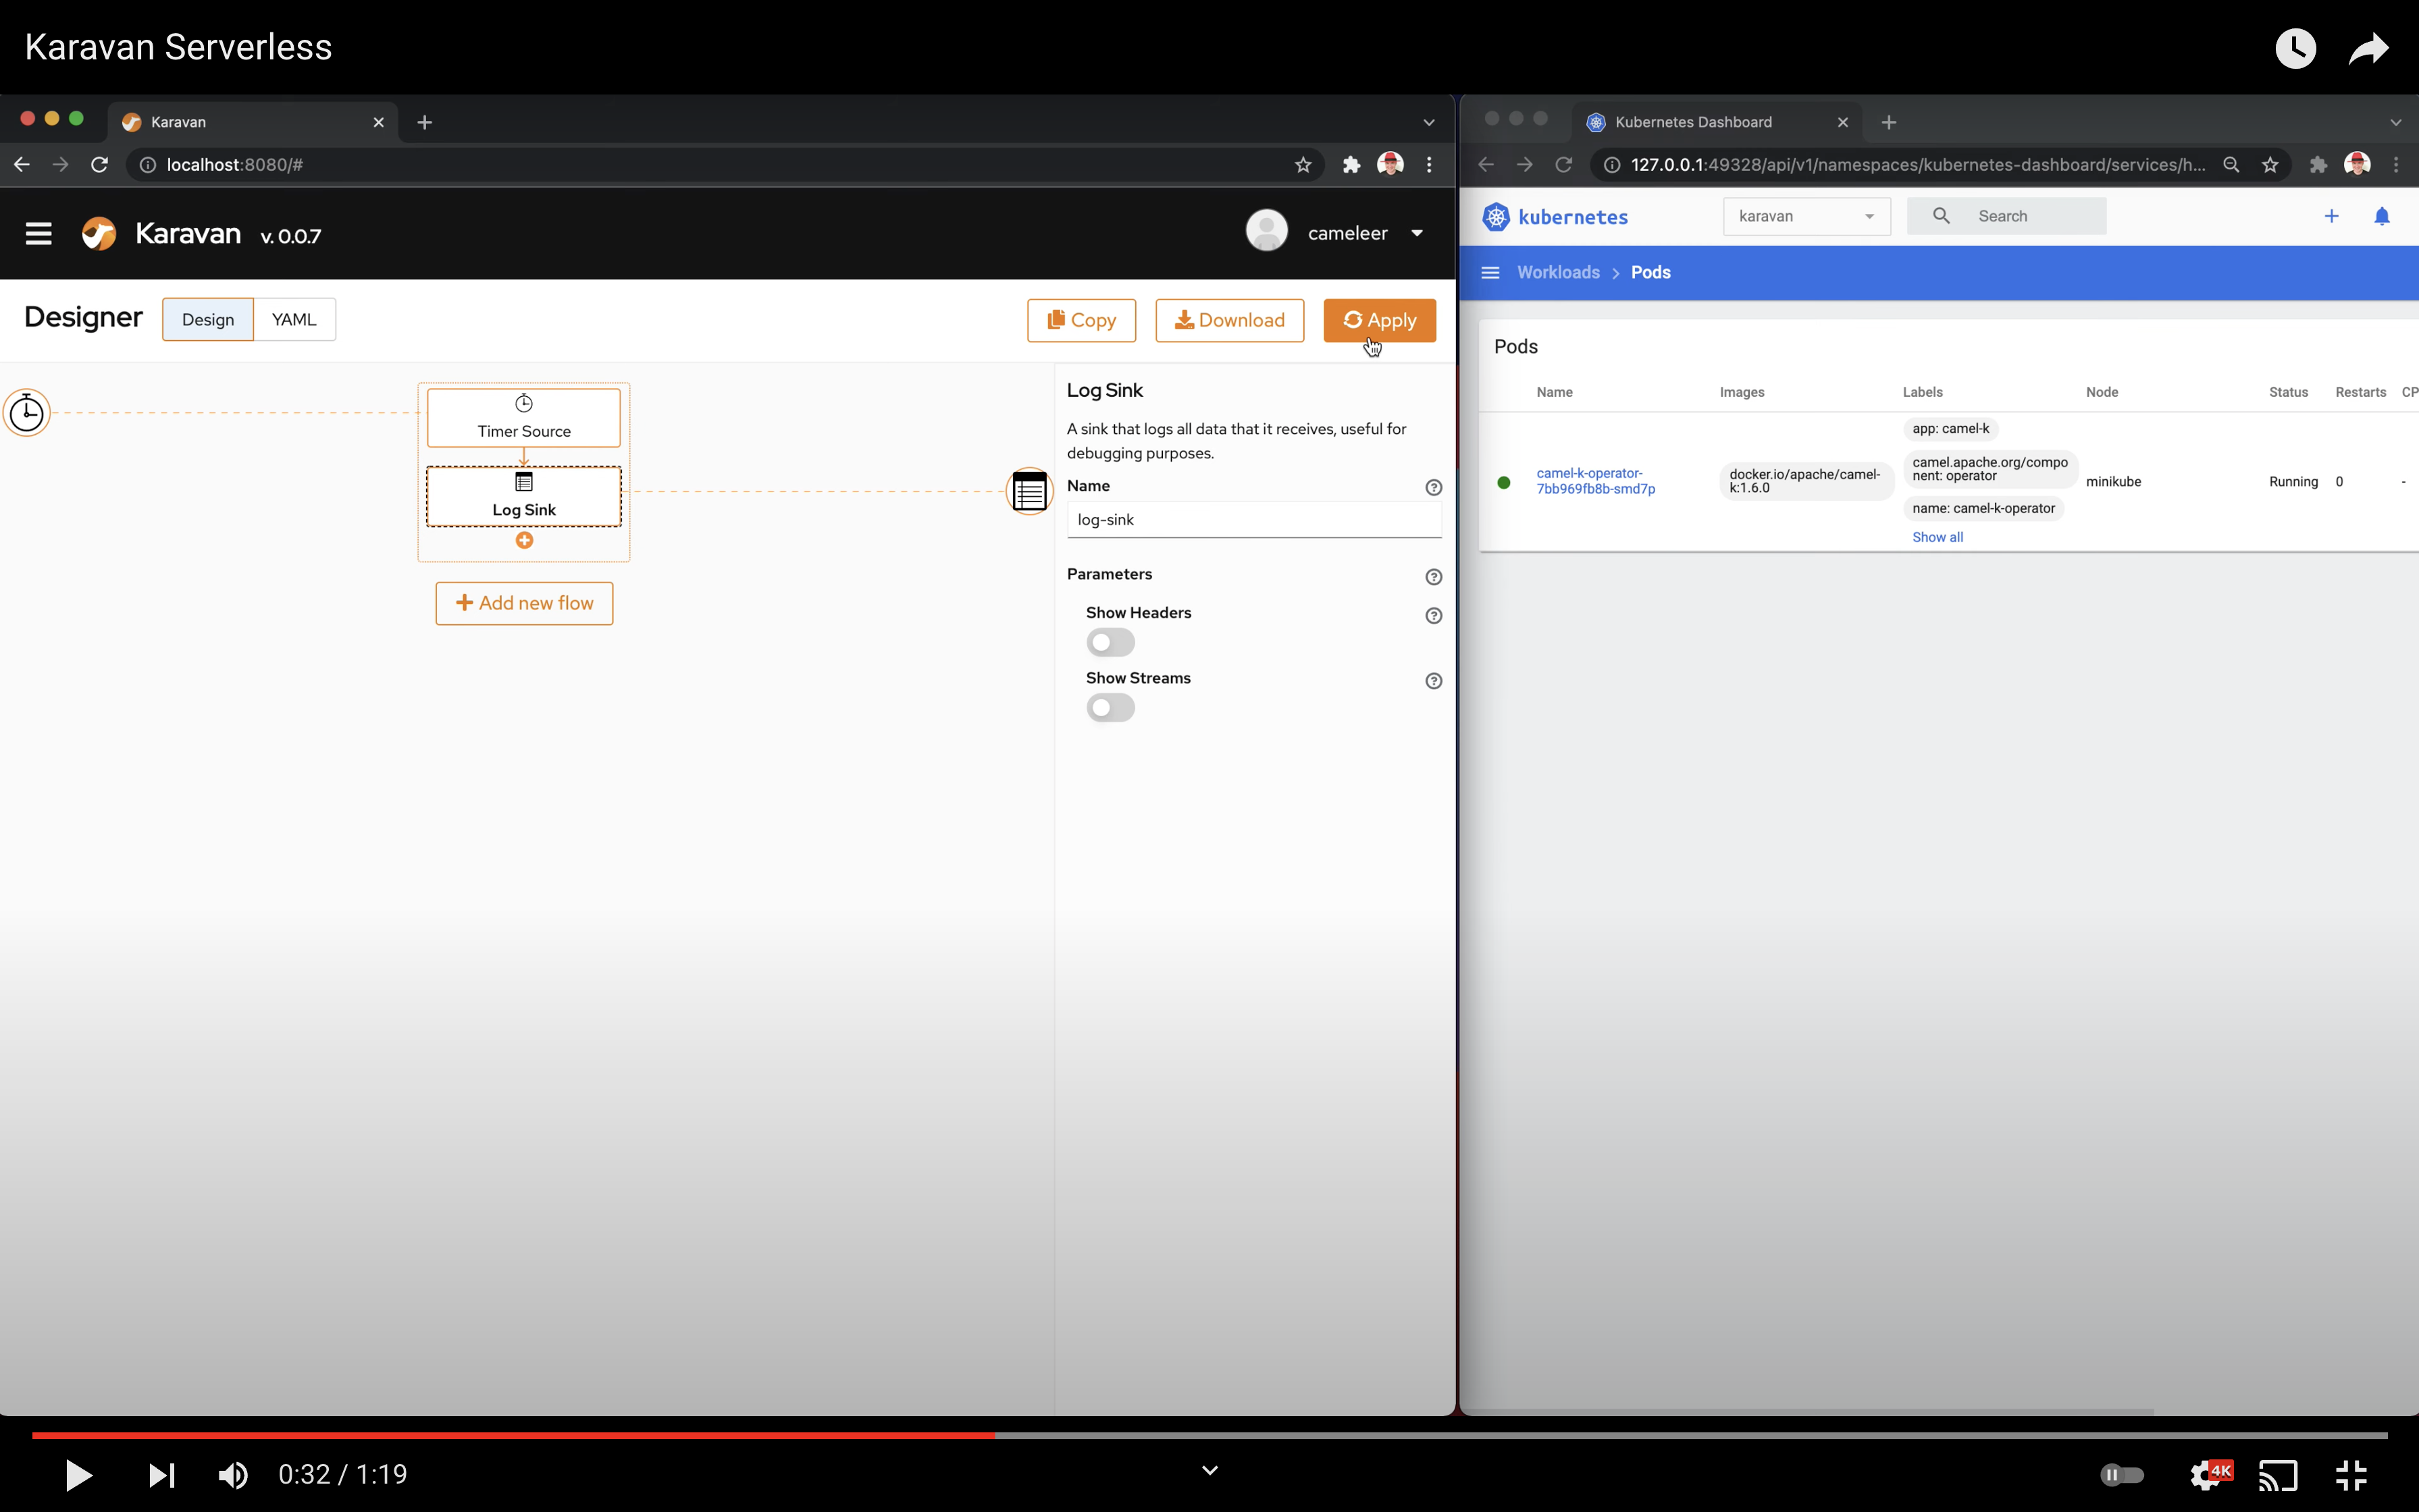Expand the chevron below the video player
Viewport: 2419px width, 1512px height.
pos(1209,1470)
